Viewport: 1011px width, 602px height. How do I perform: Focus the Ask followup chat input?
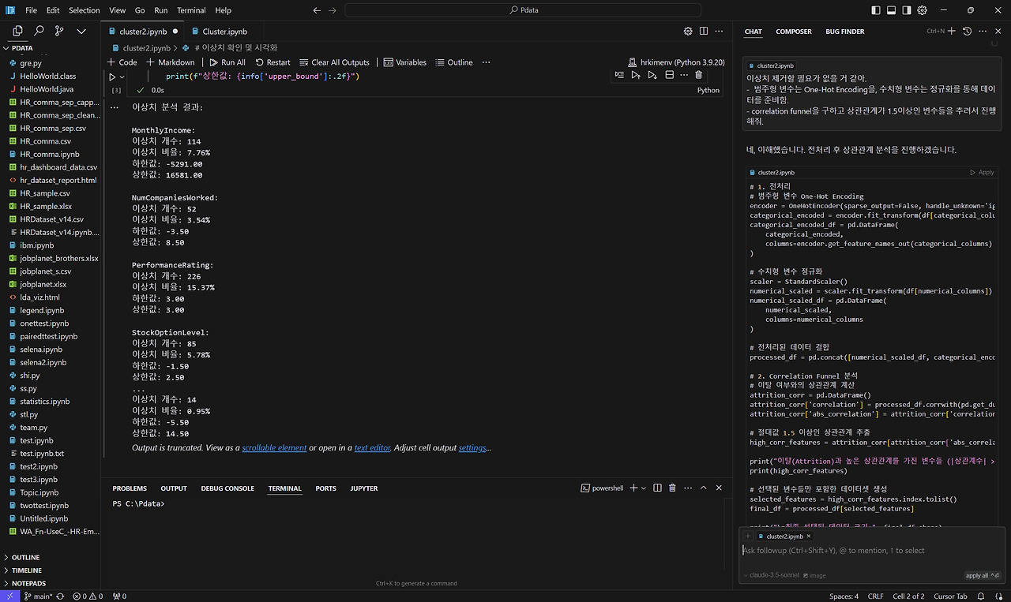tap(871, 551)
